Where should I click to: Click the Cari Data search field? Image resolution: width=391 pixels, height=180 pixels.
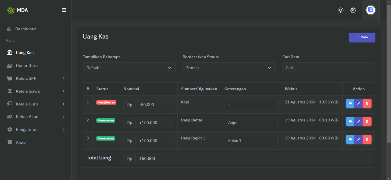(328, 68)
